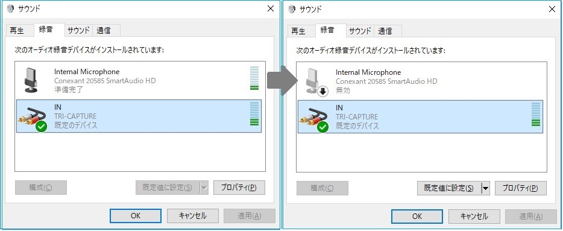Click the sound speaker title icon in right window
563x231 pixels.
tap(292, 9)
